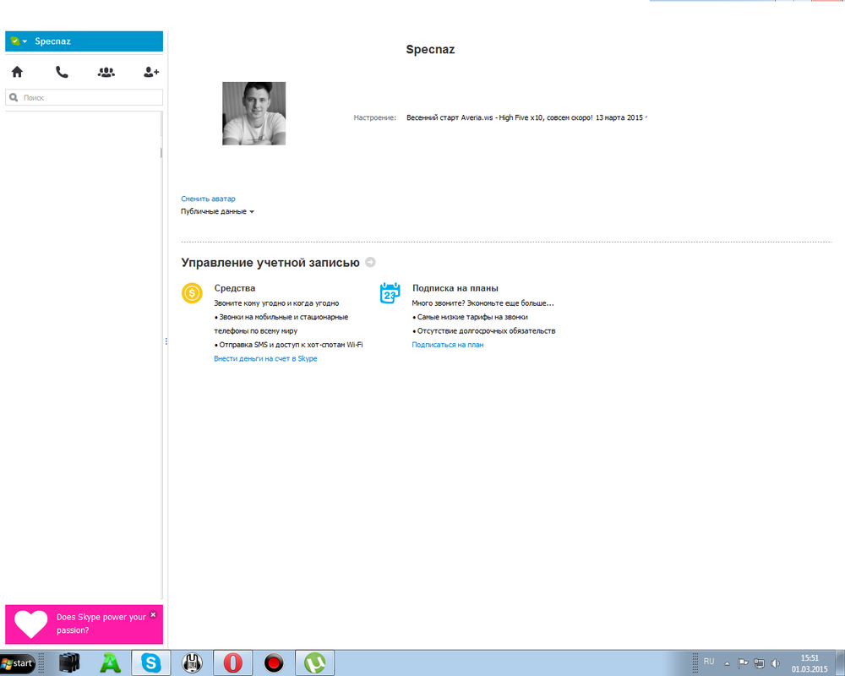
Task: Click the Сменить аватар link
Action: coord(208,199)
